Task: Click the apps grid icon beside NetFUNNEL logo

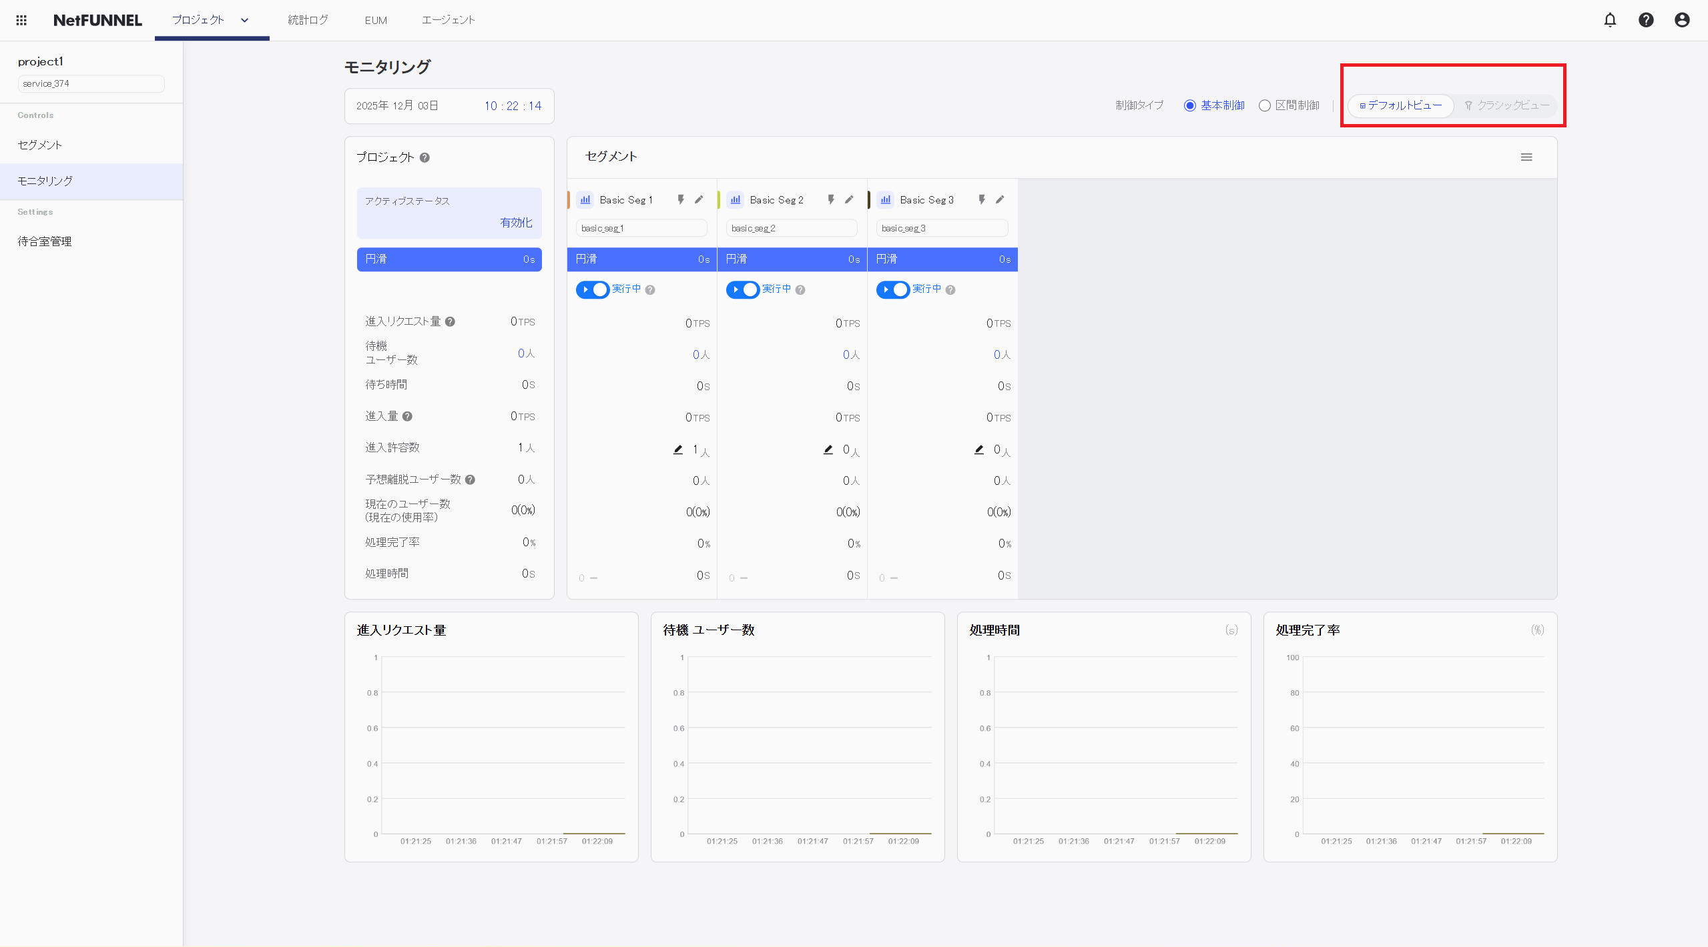Action: tap(21, 20)
